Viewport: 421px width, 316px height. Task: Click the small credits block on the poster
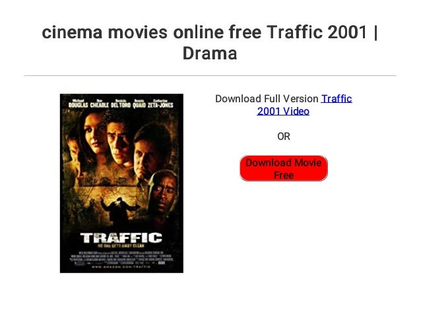(121, 258)
